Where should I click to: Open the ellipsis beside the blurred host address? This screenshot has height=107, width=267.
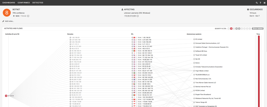[x=138, y=16]
